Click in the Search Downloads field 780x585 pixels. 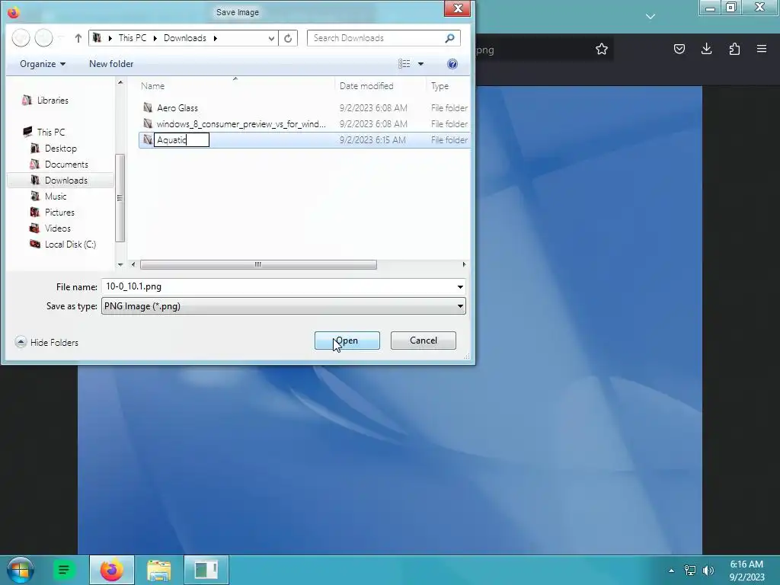click(376, 38)
